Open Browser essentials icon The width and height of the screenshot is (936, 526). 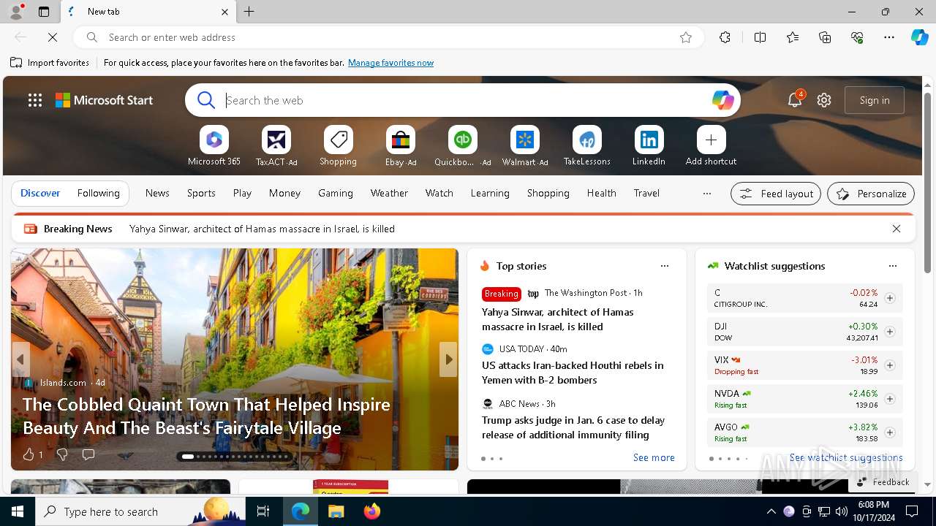coord(857,37)
